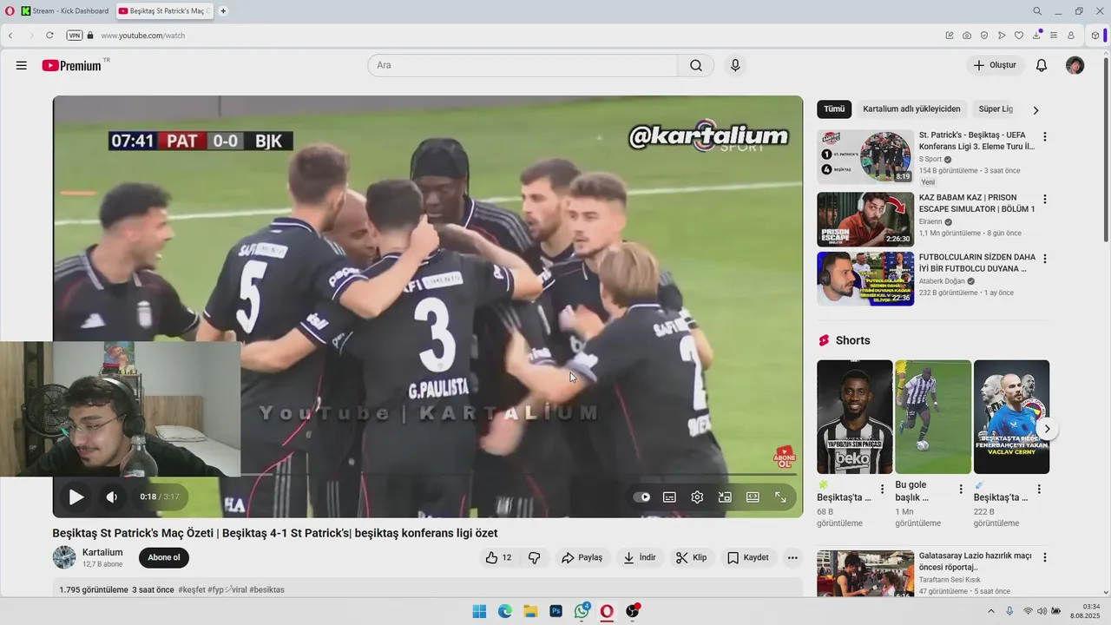This screenshot has height=625, width=1111.
Task: Add page to bookmarks heart icon
Action: 1019,36
